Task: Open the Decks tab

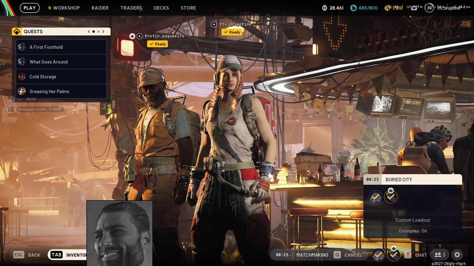Action: tap(161, 8)
